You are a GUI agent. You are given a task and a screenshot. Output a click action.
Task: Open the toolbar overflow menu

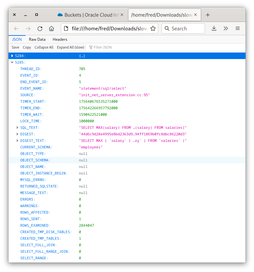click(x=226, y=28)
